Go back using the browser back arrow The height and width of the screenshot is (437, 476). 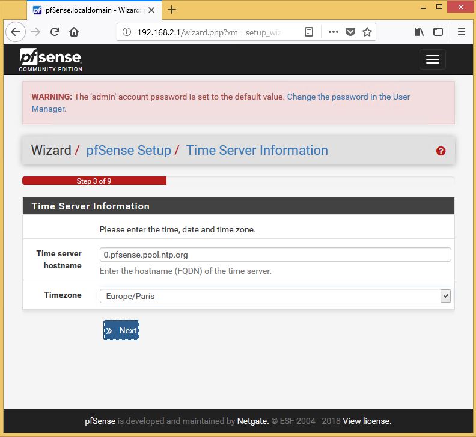pos(16,32)
